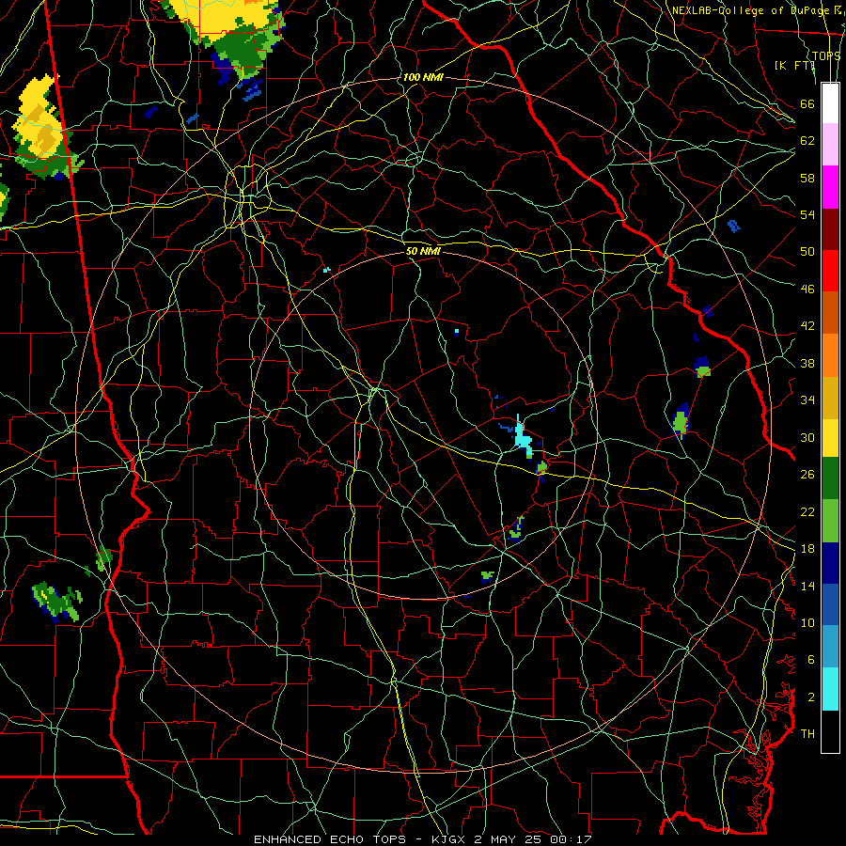Viewport: 846px width, 846px height.
Task: Click the 'KJGX' radar site identifier
Action: (x=448, y=839)
